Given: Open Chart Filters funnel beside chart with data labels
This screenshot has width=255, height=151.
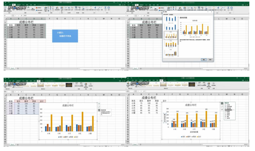Looking at the screenshot, I should point(222,110).
